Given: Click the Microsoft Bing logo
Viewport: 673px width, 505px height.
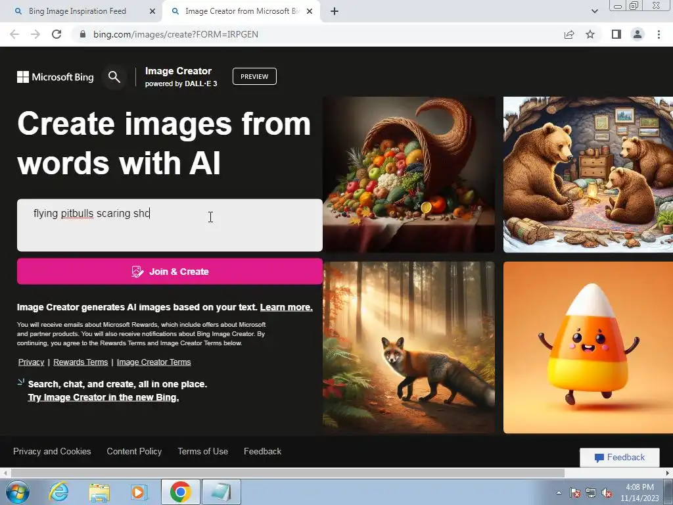Looking at the screenshot, I should tap(55, 77).
